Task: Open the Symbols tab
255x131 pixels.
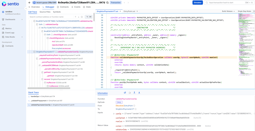Action: pos(57,12)
